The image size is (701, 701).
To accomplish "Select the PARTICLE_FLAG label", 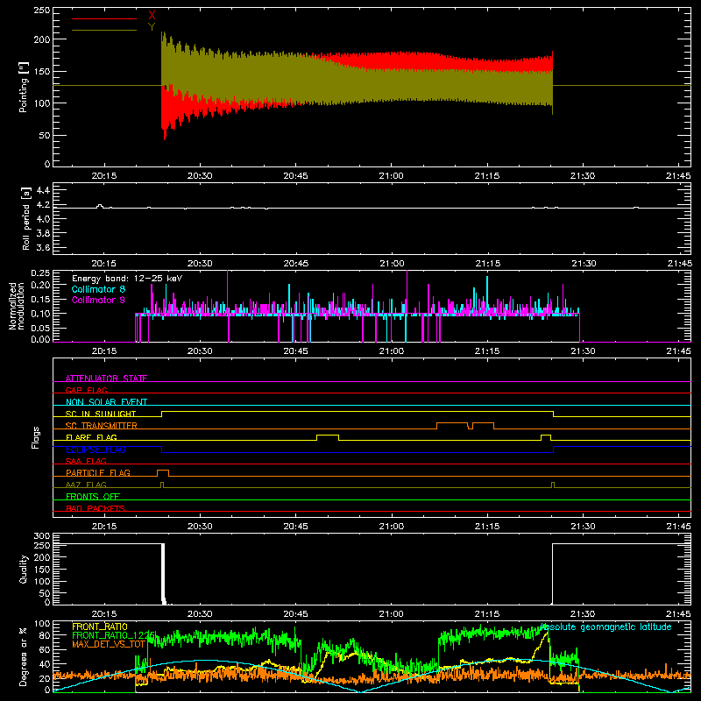I will 98,472.
